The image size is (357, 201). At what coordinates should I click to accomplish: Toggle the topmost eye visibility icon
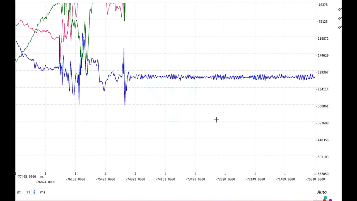pyautogui.click(x=340, y=10)
